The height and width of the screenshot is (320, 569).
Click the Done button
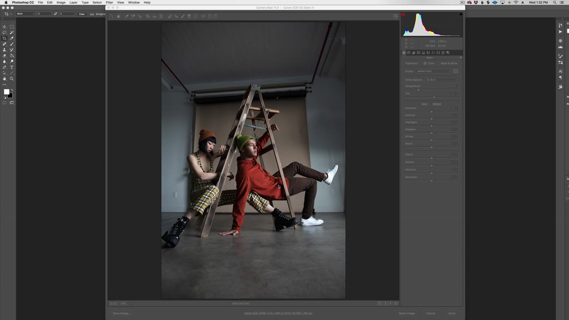point(452,313)
